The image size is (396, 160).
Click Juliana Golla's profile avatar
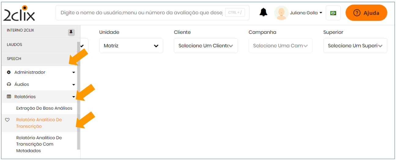pos(281,13)
